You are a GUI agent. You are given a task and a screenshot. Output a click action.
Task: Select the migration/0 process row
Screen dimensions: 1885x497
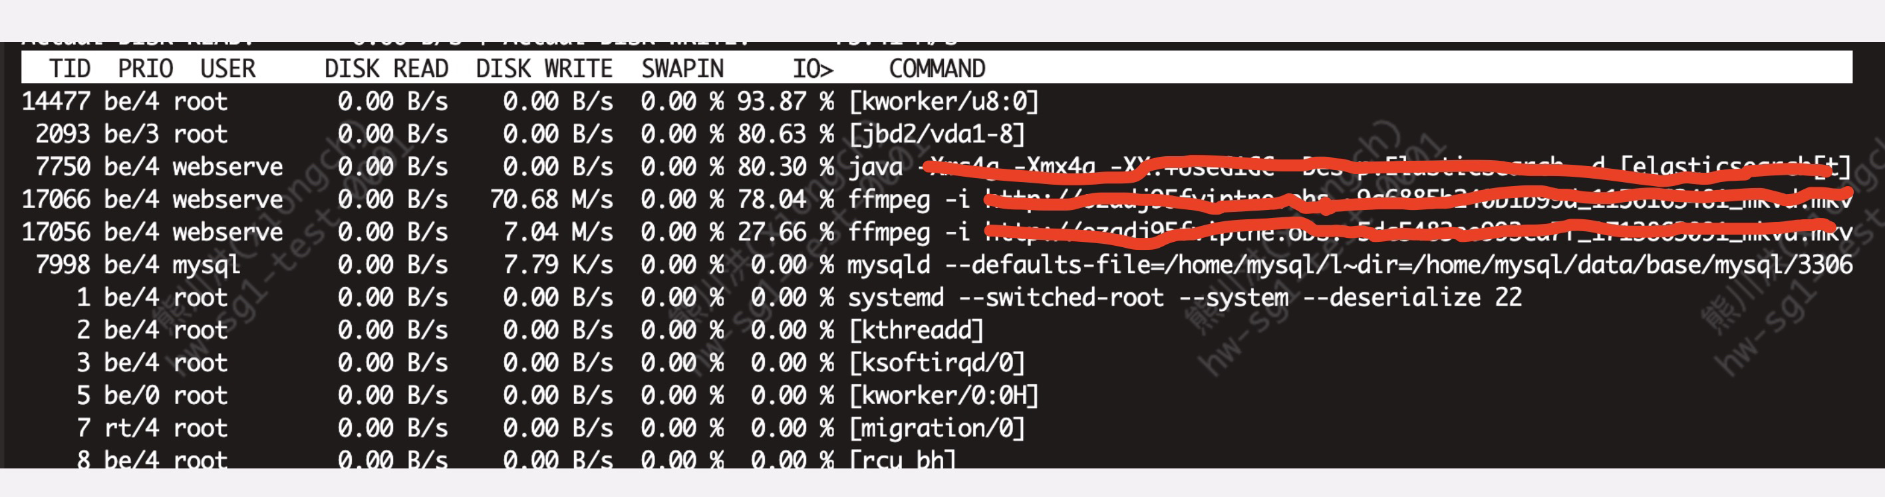point(937,428)
